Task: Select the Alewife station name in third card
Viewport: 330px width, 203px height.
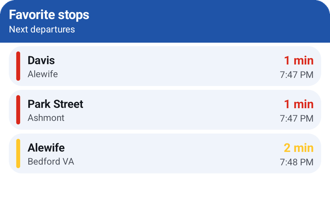Action: click(x=46, y=148)
